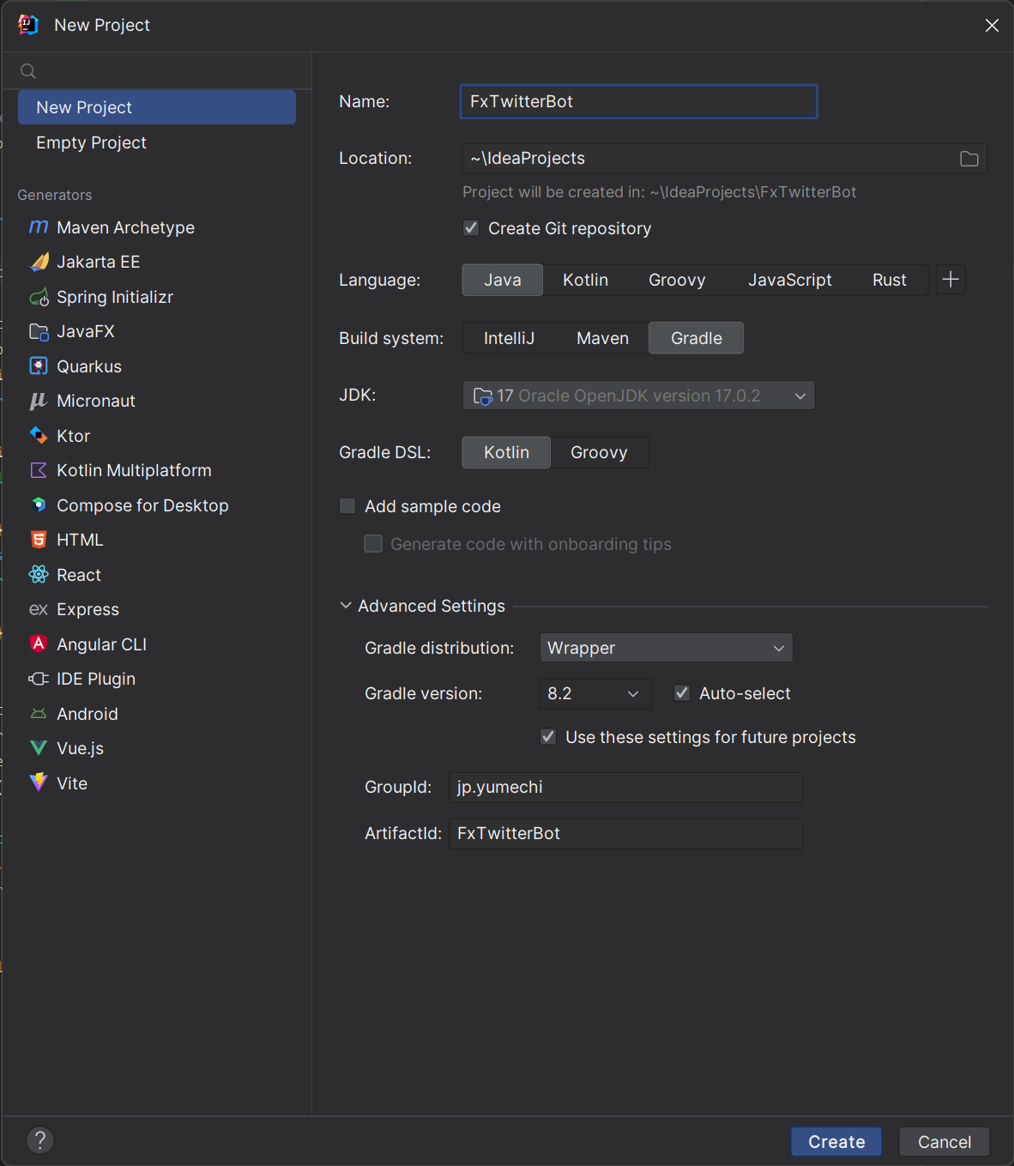Select the Vite generator

[71, 782]
